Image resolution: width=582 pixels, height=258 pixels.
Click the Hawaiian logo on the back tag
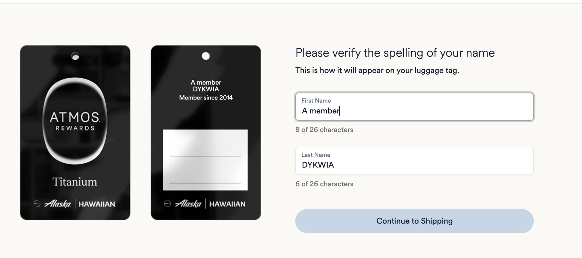pos(228,204)
